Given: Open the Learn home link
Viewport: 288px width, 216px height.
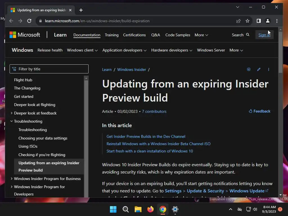Looking at the screenshot, I should pos(60,35).
